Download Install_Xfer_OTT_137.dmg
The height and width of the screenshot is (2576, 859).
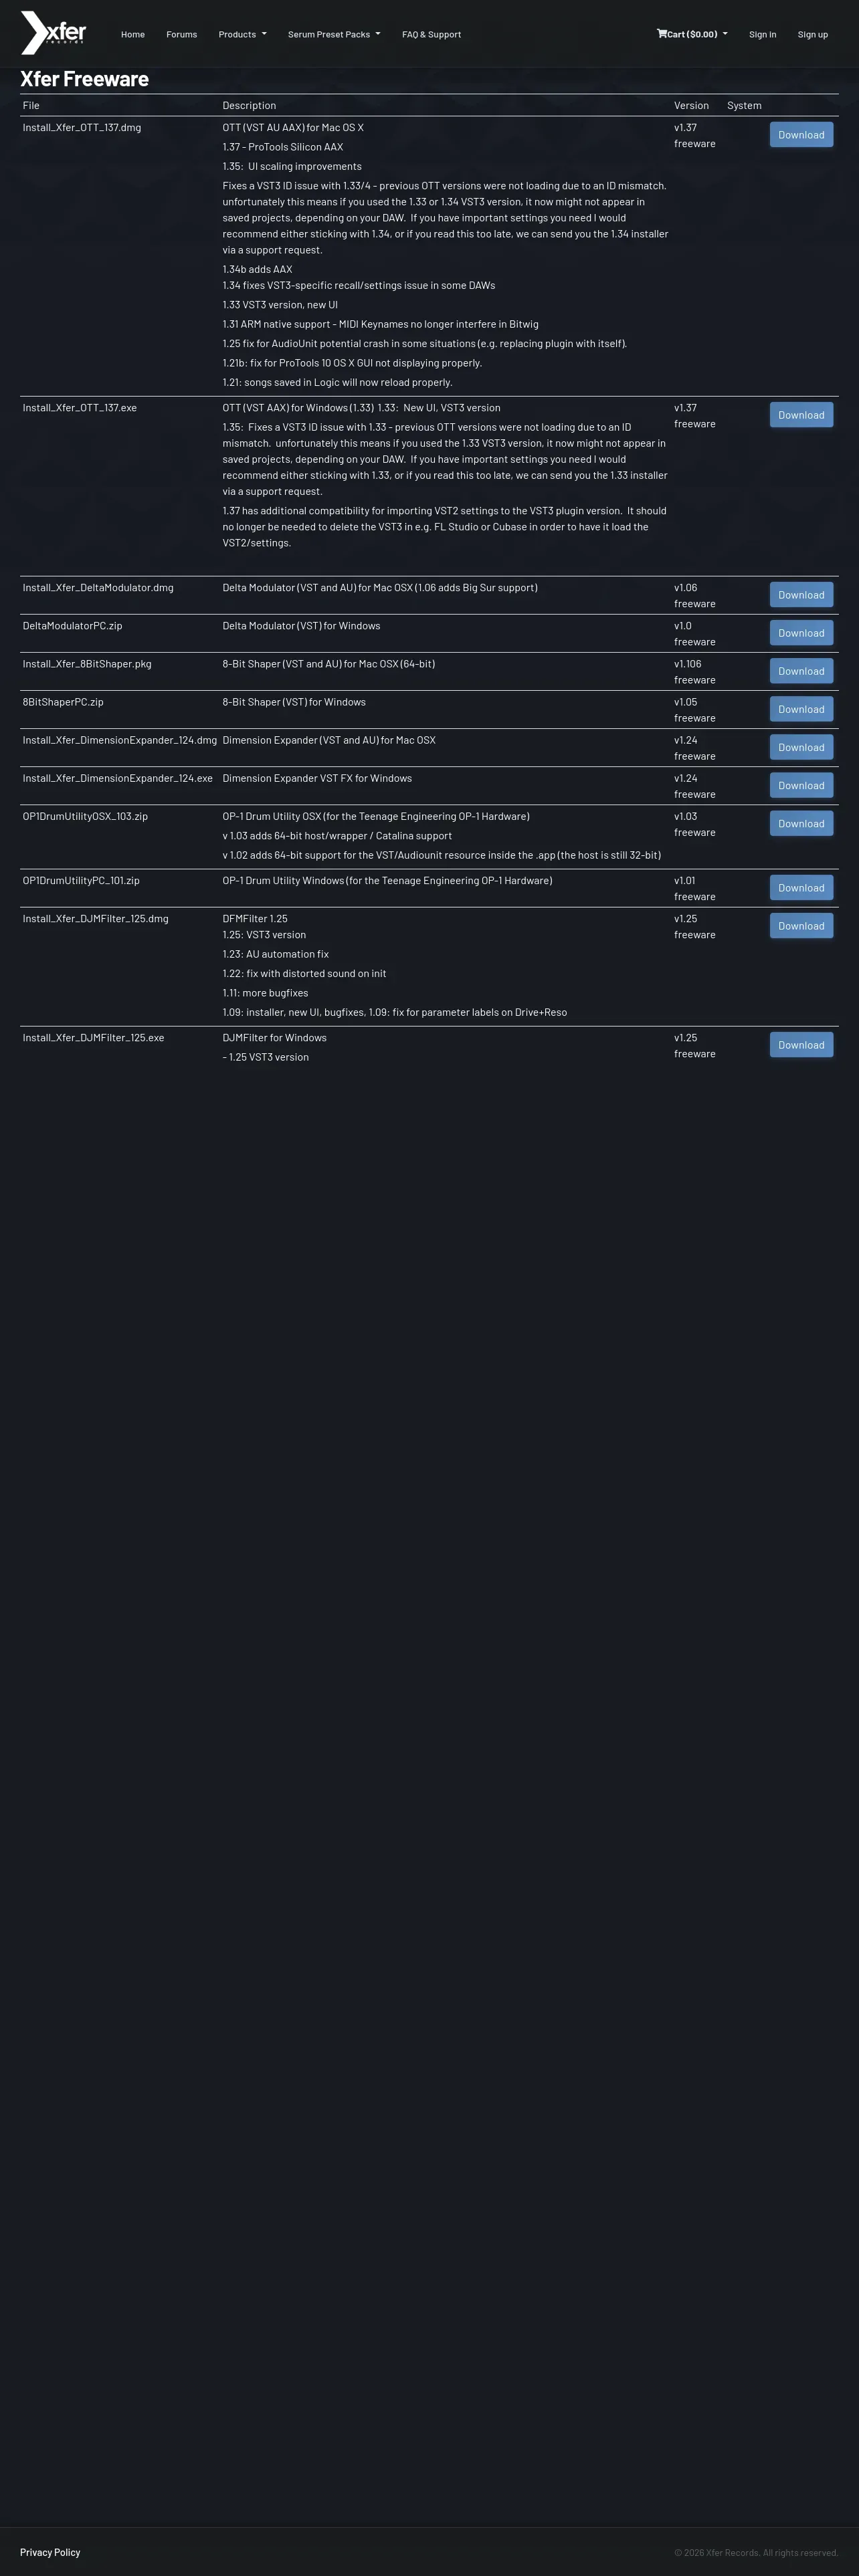(x=801, y=135)
